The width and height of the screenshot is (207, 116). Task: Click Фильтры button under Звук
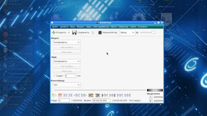(x=67, y=71)
